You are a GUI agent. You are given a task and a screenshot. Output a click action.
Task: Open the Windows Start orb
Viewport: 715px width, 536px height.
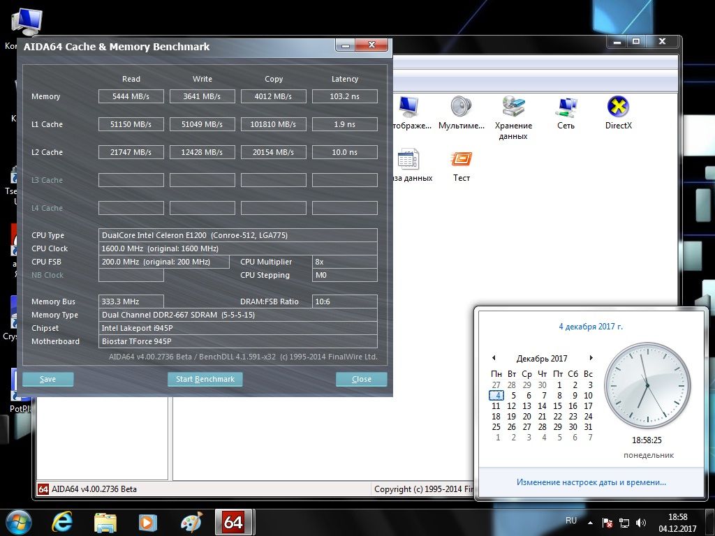(19, 522)
